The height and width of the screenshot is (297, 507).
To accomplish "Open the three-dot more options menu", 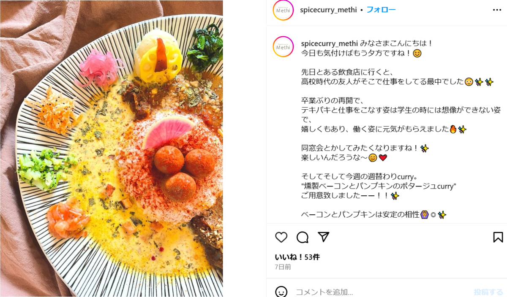I will click(x=497, y=10).
